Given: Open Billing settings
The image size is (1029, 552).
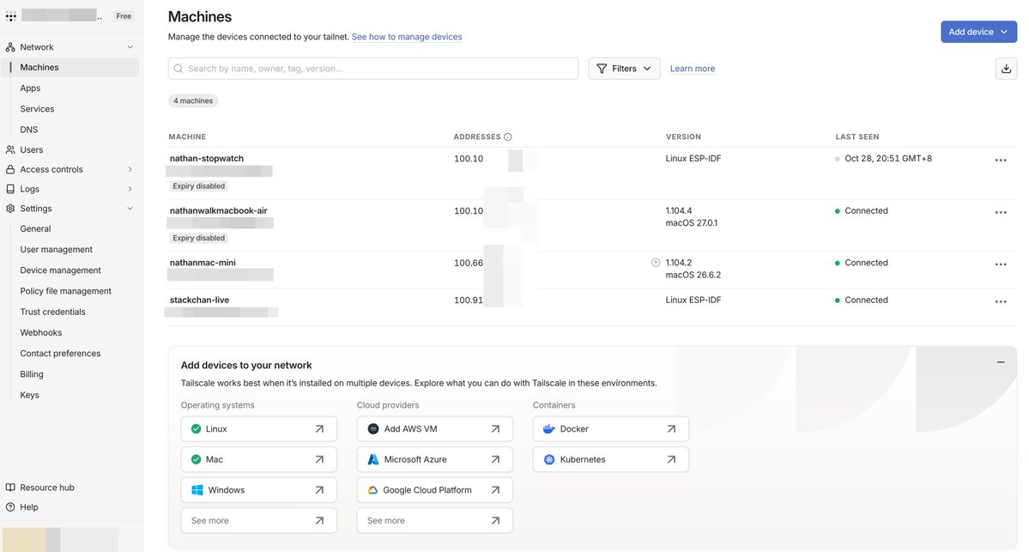Looking at the screenshot, I should click(32, 374).
